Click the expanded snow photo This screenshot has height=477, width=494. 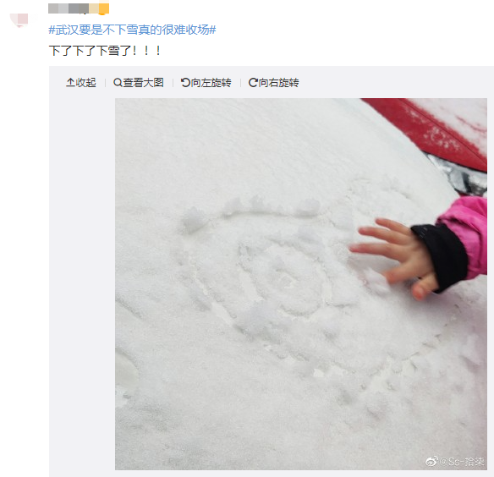pos(301,284)
